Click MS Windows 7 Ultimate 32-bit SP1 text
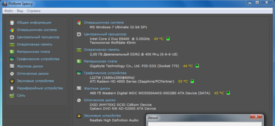Viewport: 275px width, 126px height. (119, 27)
